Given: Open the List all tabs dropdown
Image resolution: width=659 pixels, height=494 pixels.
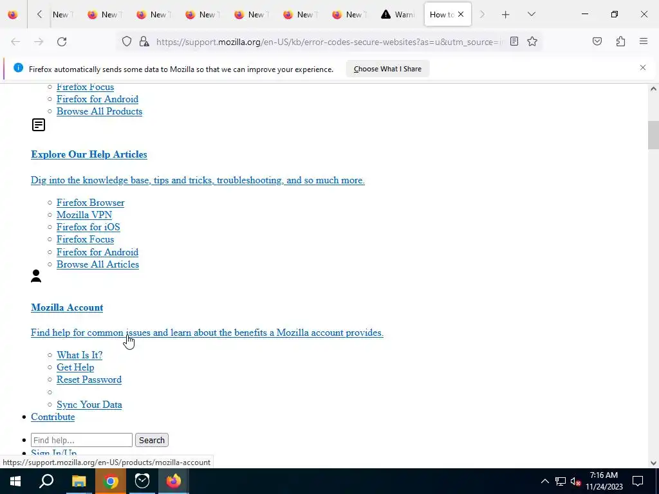Looking at the screenshot, I should (x=531, y=14).
